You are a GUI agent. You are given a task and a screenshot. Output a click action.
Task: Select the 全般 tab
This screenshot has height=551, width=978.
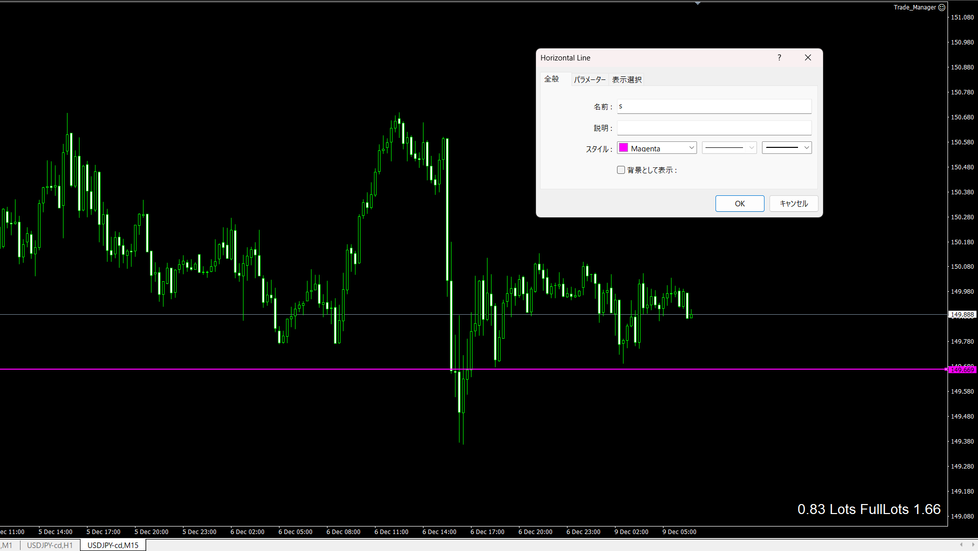coord(551,79)
